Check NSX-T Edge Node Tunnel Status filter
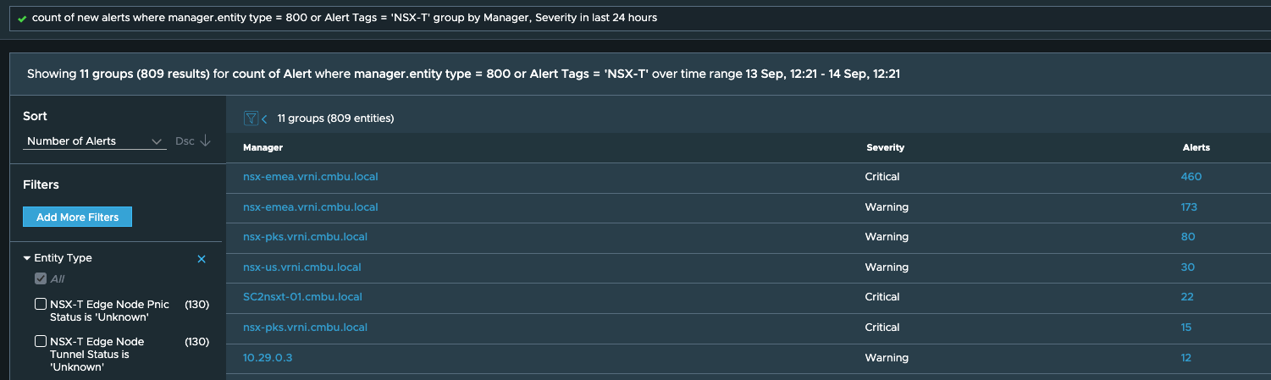This screenshot has height=380, width=1271. click(x=41, y=342)
